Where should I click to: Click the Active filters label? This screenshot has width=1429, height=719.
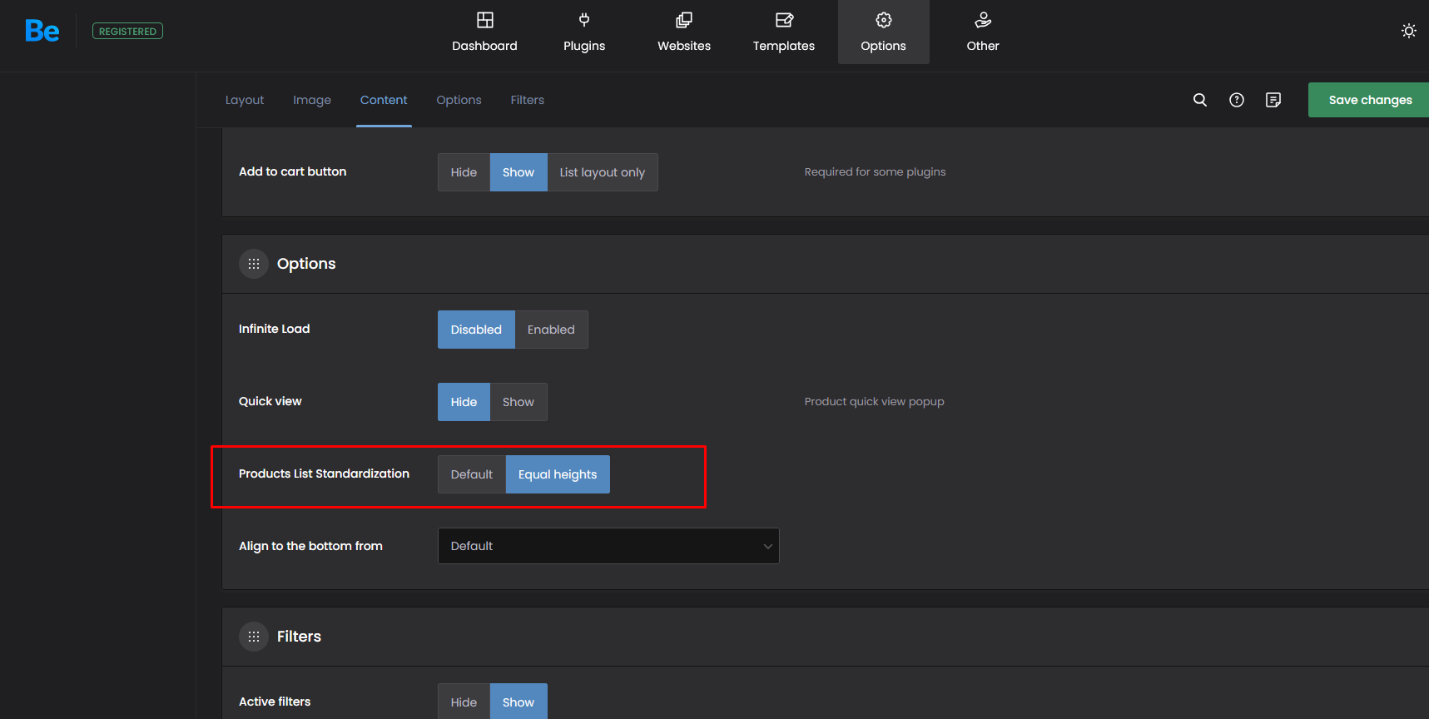click(x=275, y=702)
